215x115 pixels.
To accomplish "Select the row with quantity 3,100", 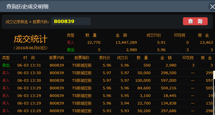I will click(x=105, y=96).
